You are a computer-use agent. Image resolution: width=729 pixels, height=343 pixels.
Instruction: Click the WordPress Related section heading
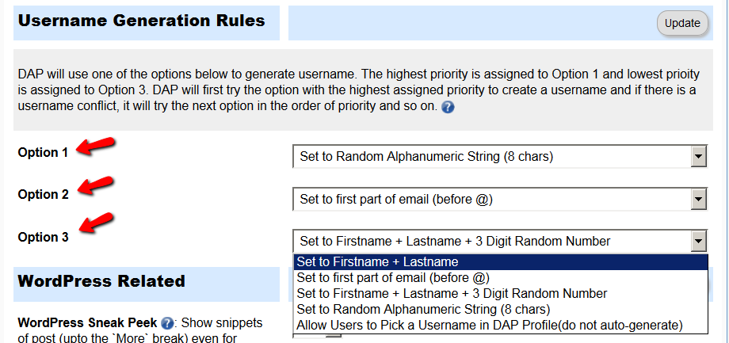click(101, 281)
